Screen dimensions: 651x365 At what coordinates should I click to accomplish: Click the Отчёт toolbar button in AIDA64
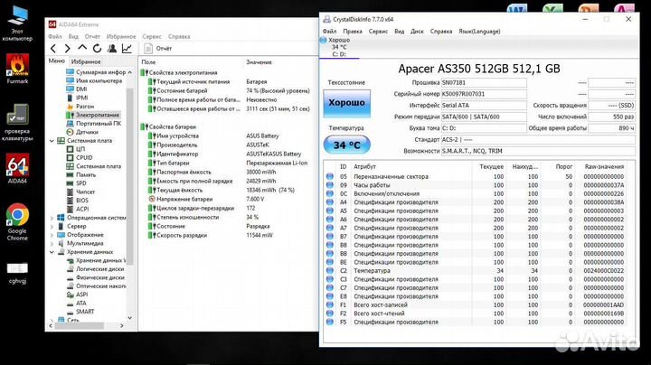(157, 49)
